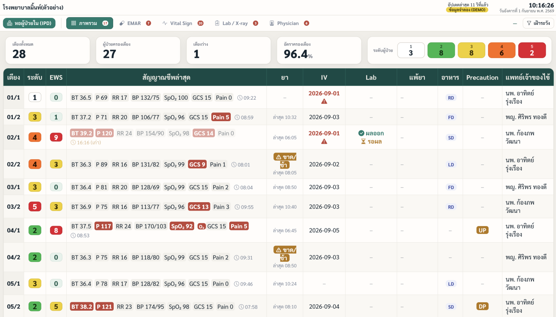Screen dimensions: 556x317
Task: Click the UP precaution badge for bed 04/1
Action: [x=483, y=230]
